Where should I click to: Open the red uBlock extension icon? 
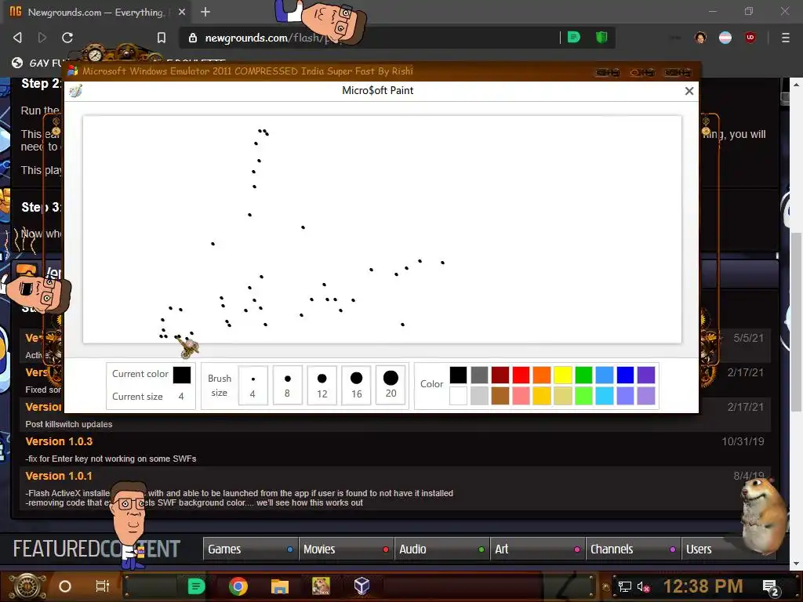[x=750, y=38]
